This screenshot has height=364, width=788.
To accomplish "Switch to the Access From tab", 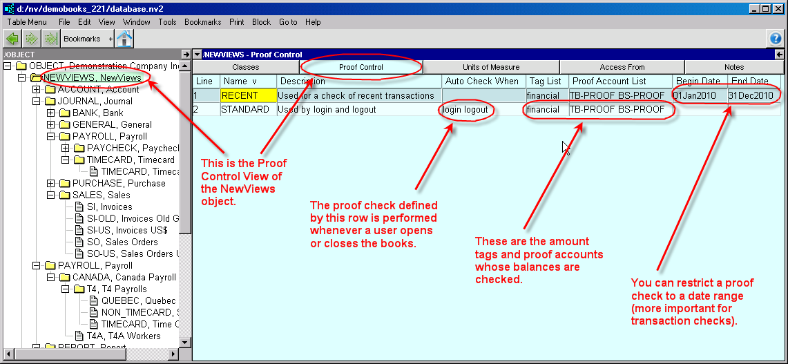I will (622, 67).
